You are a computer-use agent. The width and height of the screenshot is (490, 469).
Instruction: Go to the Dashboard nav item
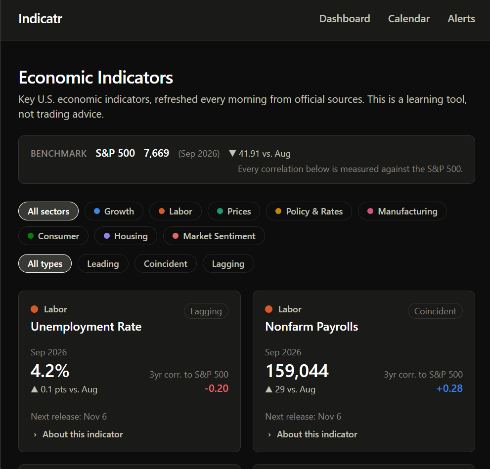point(345,19)
